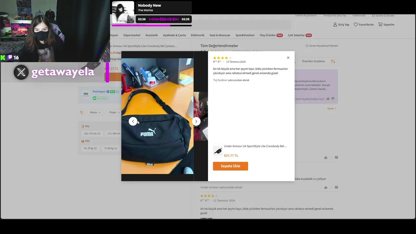Select the 161-170 cm height filter
416x234 pixels.
92,134
